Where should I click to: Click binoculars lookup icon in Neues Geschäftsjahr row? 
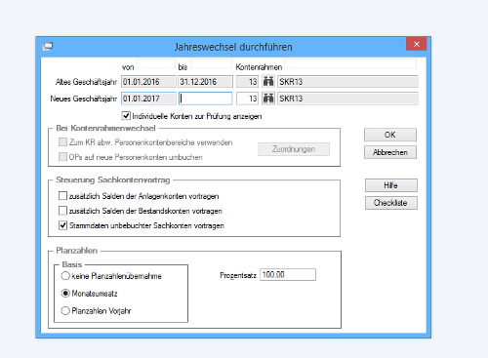268,99
